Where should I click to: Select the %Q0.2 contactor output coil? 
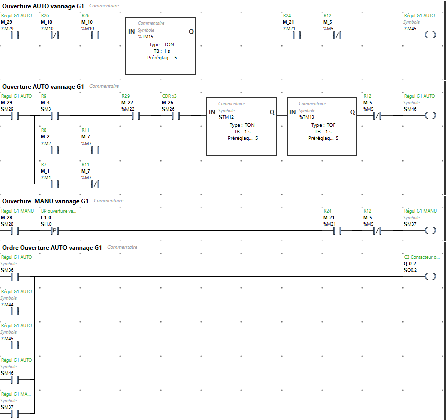point(429,276)
